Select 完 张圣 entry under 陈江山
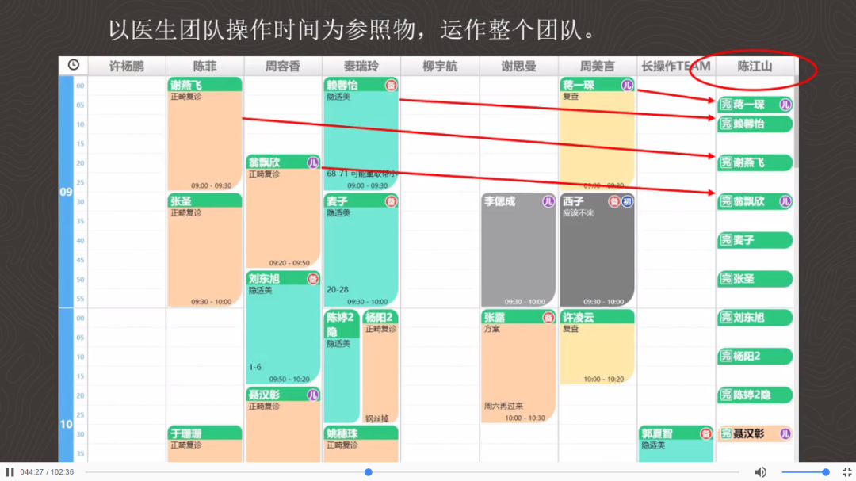This screenshot has width=856, height=481. coord(755,279)
